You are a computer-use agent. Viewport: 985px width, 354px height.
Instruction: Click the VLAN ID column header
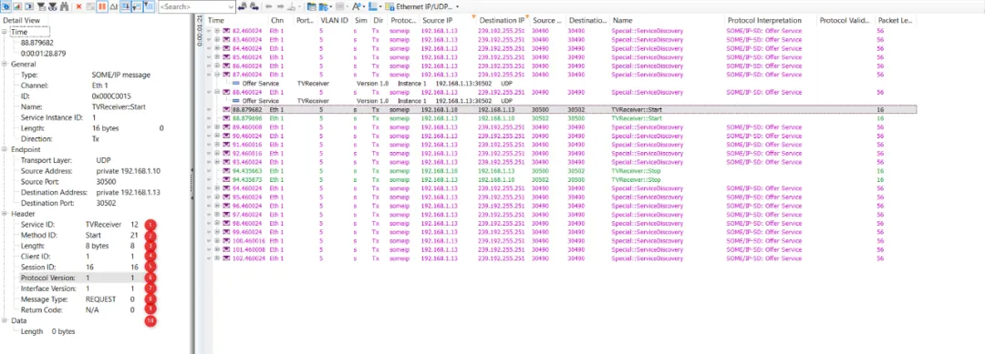[x=335, y=21]
